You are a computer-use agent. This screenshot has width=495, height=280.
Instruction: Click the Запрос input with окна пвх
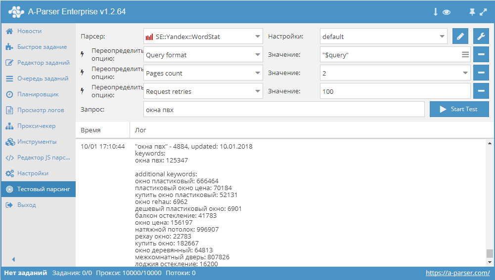(x=284, y=110)
